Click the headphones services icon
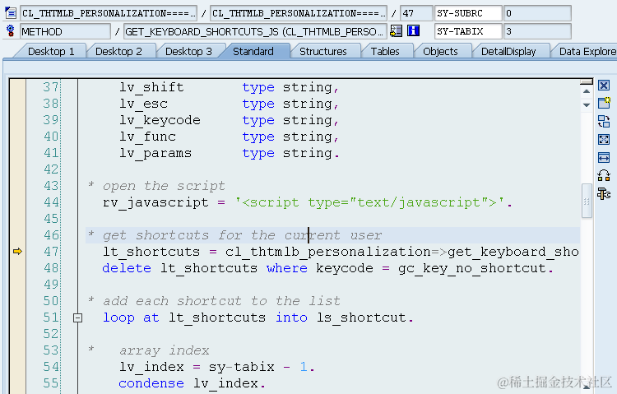The image size is (617, 394). [x=604, y=175]
